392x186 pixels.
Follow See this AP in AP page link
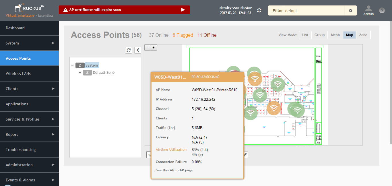pos(174,170)
